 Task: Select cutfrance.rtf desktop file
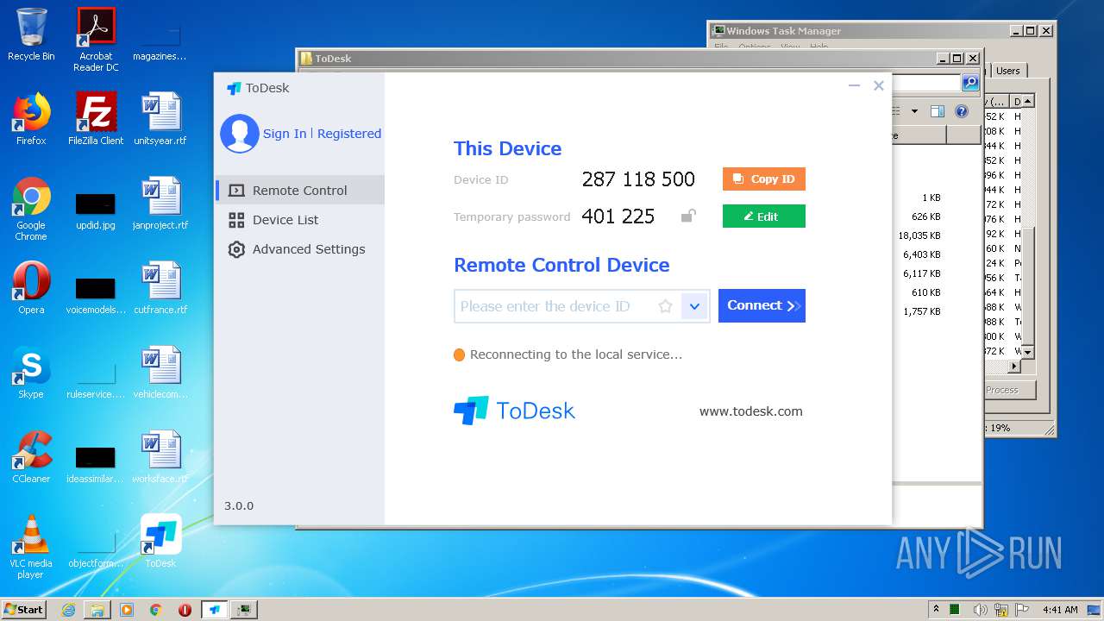[x=160, y=288]
